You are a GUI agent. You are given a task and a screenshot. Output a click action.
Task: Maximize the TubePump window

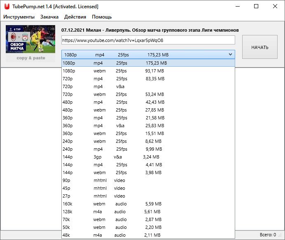click(256, 7)
